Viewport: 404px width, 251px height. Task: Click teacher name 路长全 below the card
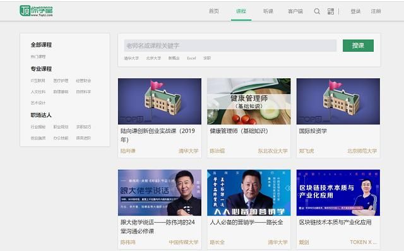pyautogui.click(x=217, y=242)
